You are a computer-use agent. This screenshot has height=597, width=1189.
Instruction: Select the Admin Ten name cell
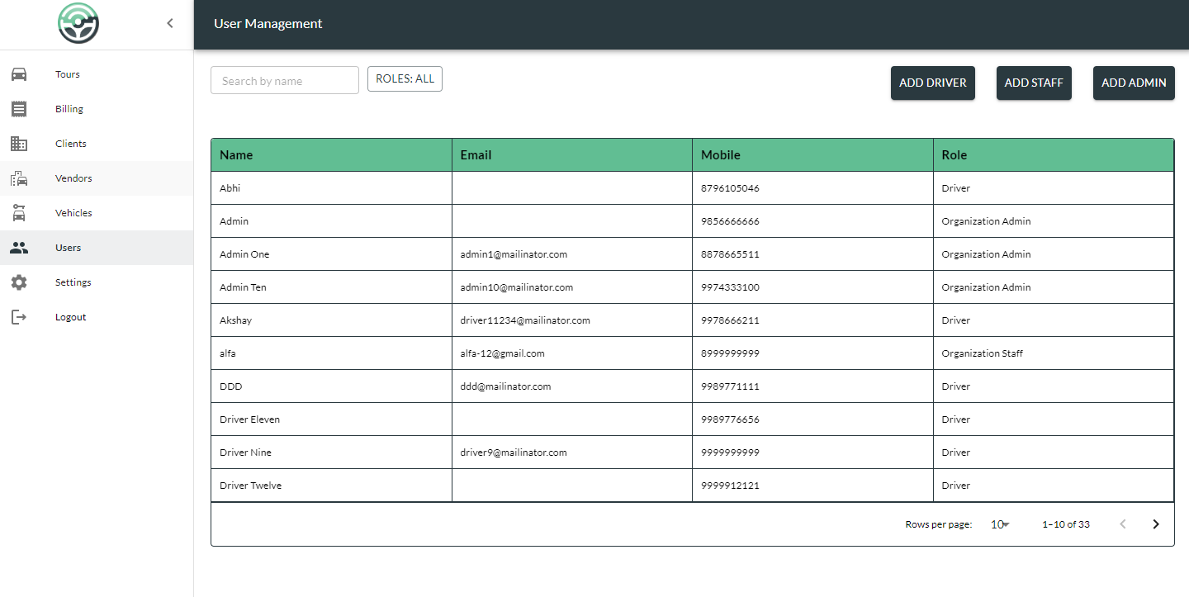tap(331, 287)
